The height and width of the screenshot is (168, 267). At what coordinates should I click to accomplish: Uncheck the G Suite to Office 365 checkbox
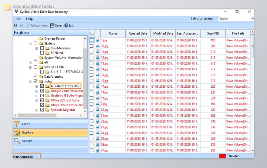point(42,86)
